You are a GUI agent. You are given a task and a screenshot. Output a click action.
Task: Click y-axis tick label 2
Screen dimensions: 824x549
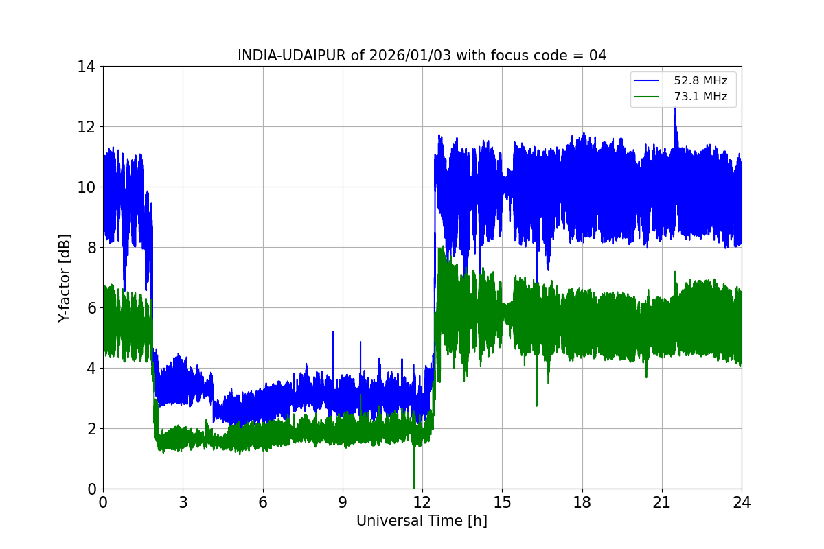pyautogui.click(x=91, y=429)
